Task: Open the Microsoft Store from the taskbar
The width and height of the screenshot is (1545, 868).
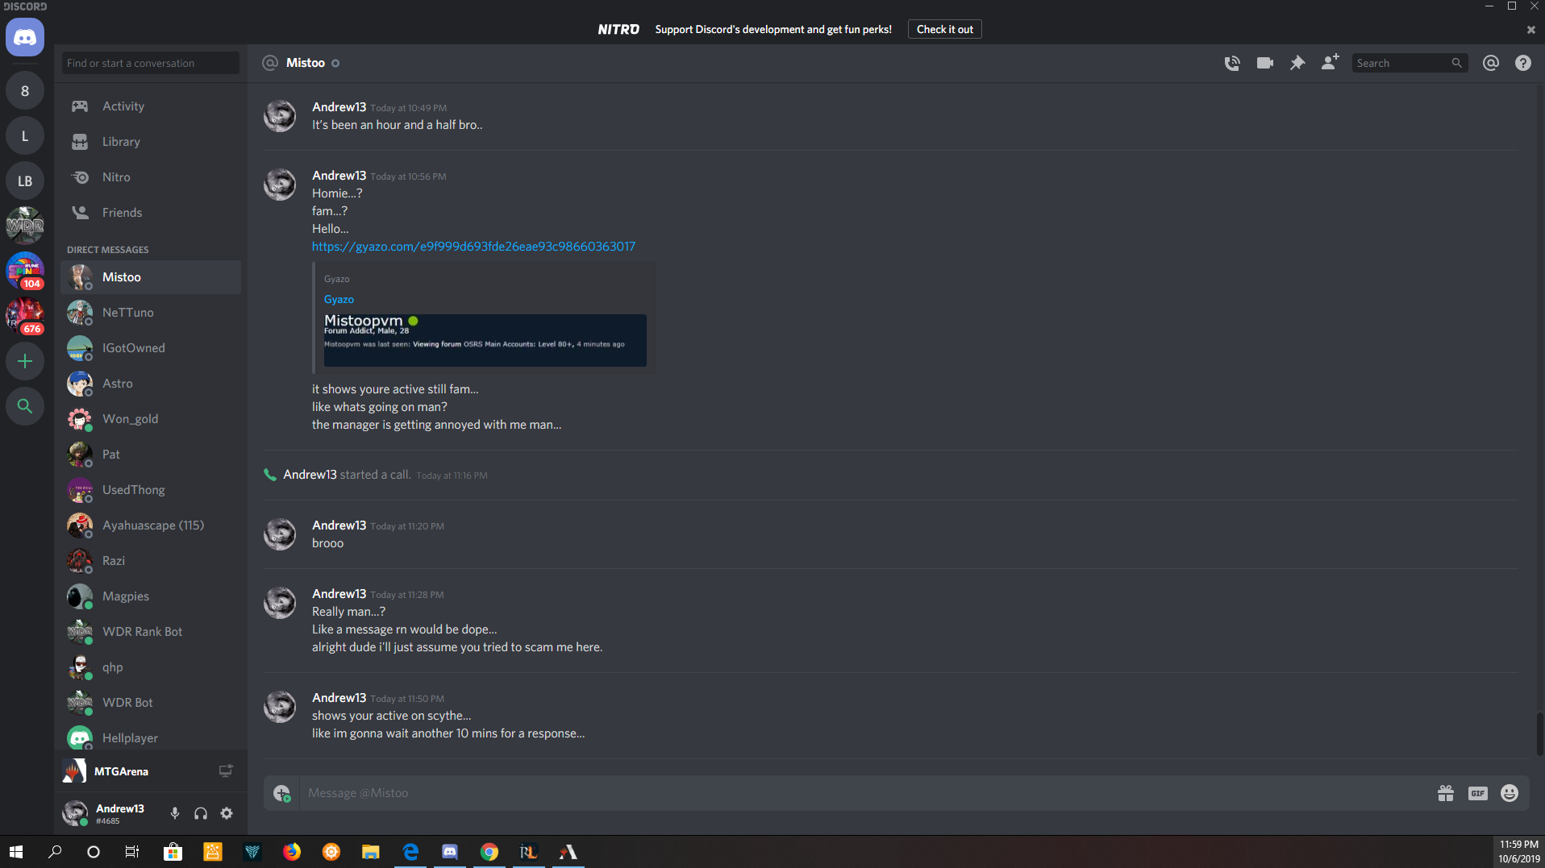Action: 173,852
